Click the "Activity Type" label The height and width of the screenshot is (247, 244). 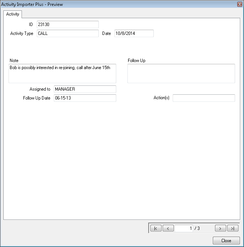(22, 33)
